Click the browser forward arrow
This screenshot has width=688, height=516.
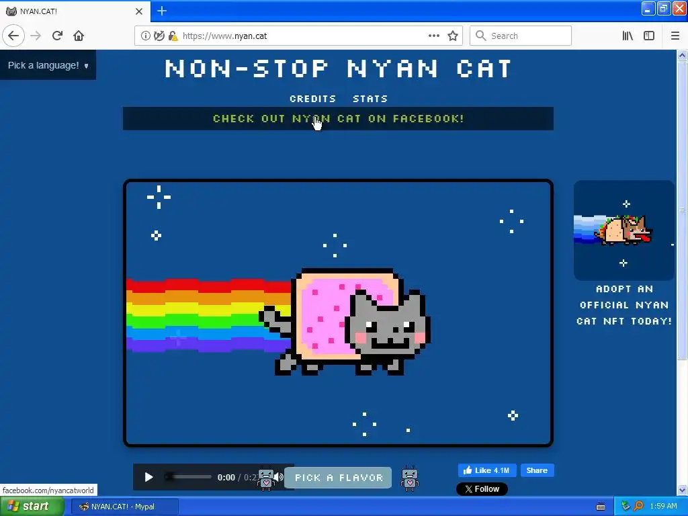point(36,36)
